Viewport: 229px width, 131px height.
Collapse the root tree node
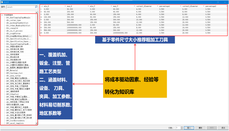coord(2,15)
